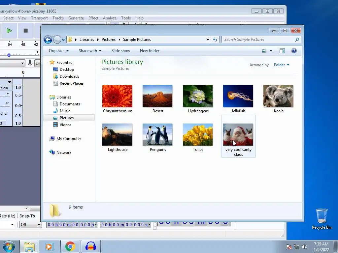This screenshot has height=253, width=338.
Task: Click Pictures in the address breadcrumb
Action: (108, 40)
